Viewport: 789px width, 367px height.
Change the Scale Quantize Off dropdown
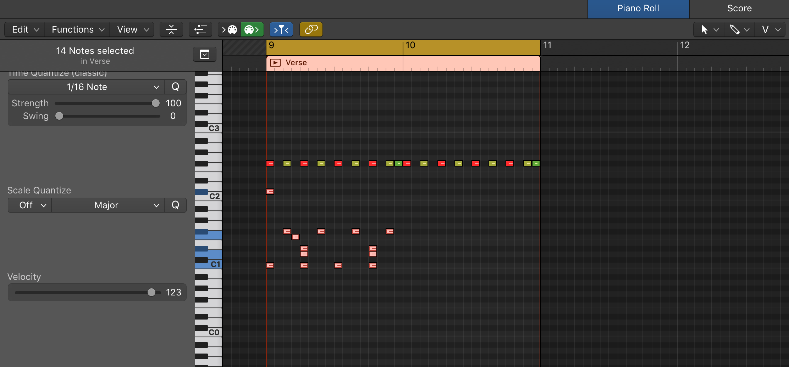click(29, 205)
